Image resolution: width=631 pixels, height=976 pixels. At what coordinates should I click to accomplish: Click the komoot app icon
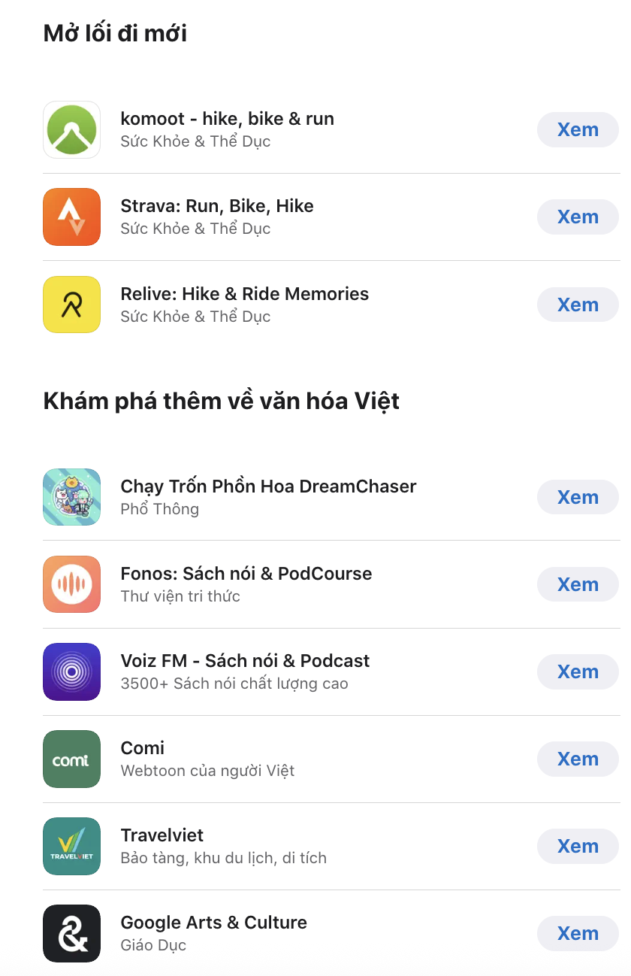pos(71,129)
